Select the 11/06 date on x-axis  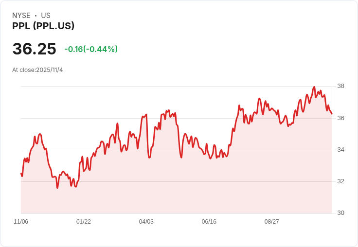[21, 222]
